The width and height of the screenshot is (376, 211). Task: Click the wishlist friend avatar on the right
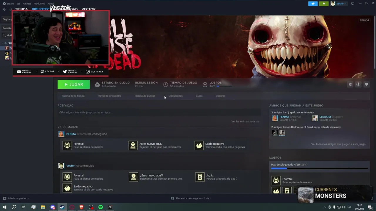282,133
